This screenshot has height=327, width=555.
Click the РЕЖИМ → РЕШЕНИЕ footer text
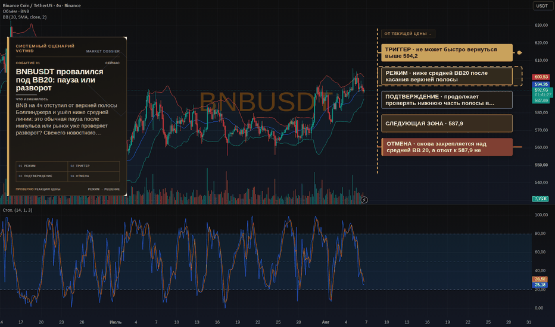point(104,189)
